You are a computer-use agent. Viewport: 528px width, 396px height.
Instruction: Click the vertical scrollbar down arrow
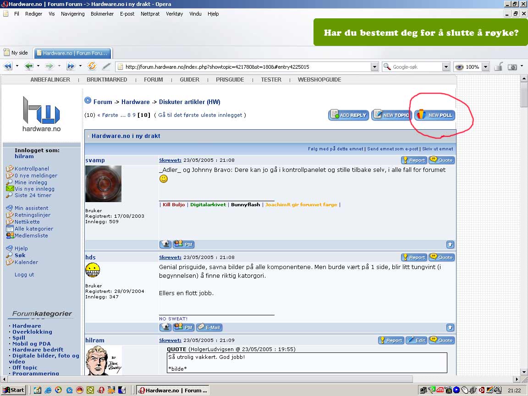(x=523, y=372)
